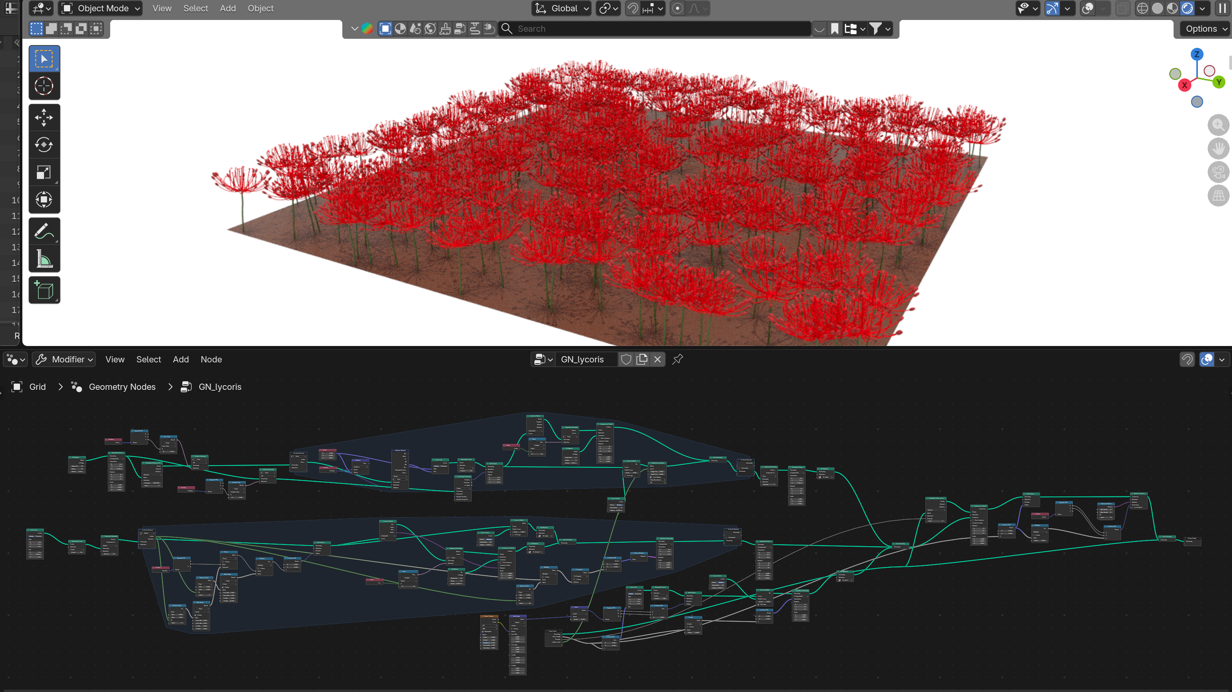Toggle viewport gizmos visibility
Image resolution: width=1232 pixels, height=692 pixels.
point(1052,8)
